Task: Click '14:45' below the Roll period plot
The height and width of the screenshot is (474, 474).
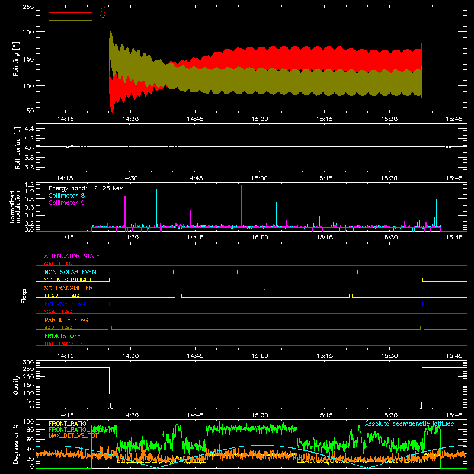Action: 194,178
